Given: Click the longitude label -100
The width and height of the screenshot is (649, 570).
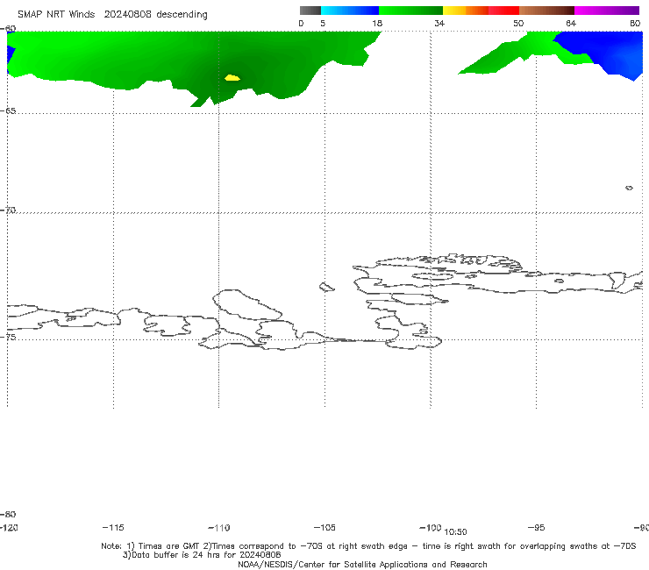Looking at the screenshot, I should coord(431,528).
